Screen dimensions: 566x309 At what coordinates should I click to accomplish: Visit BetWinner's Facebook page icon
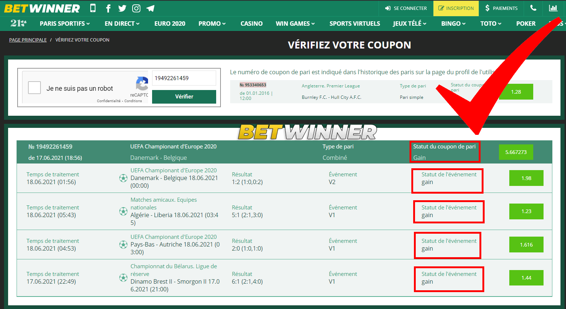108,8
